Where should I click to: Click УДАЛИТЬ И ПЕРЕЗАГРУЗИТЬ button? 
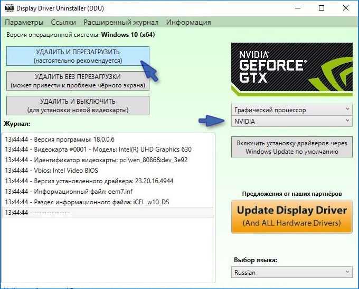click(78, 56)
